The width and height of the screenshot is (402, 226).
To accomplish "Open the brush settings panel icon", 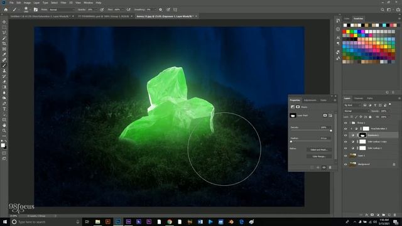I will 36,9.
